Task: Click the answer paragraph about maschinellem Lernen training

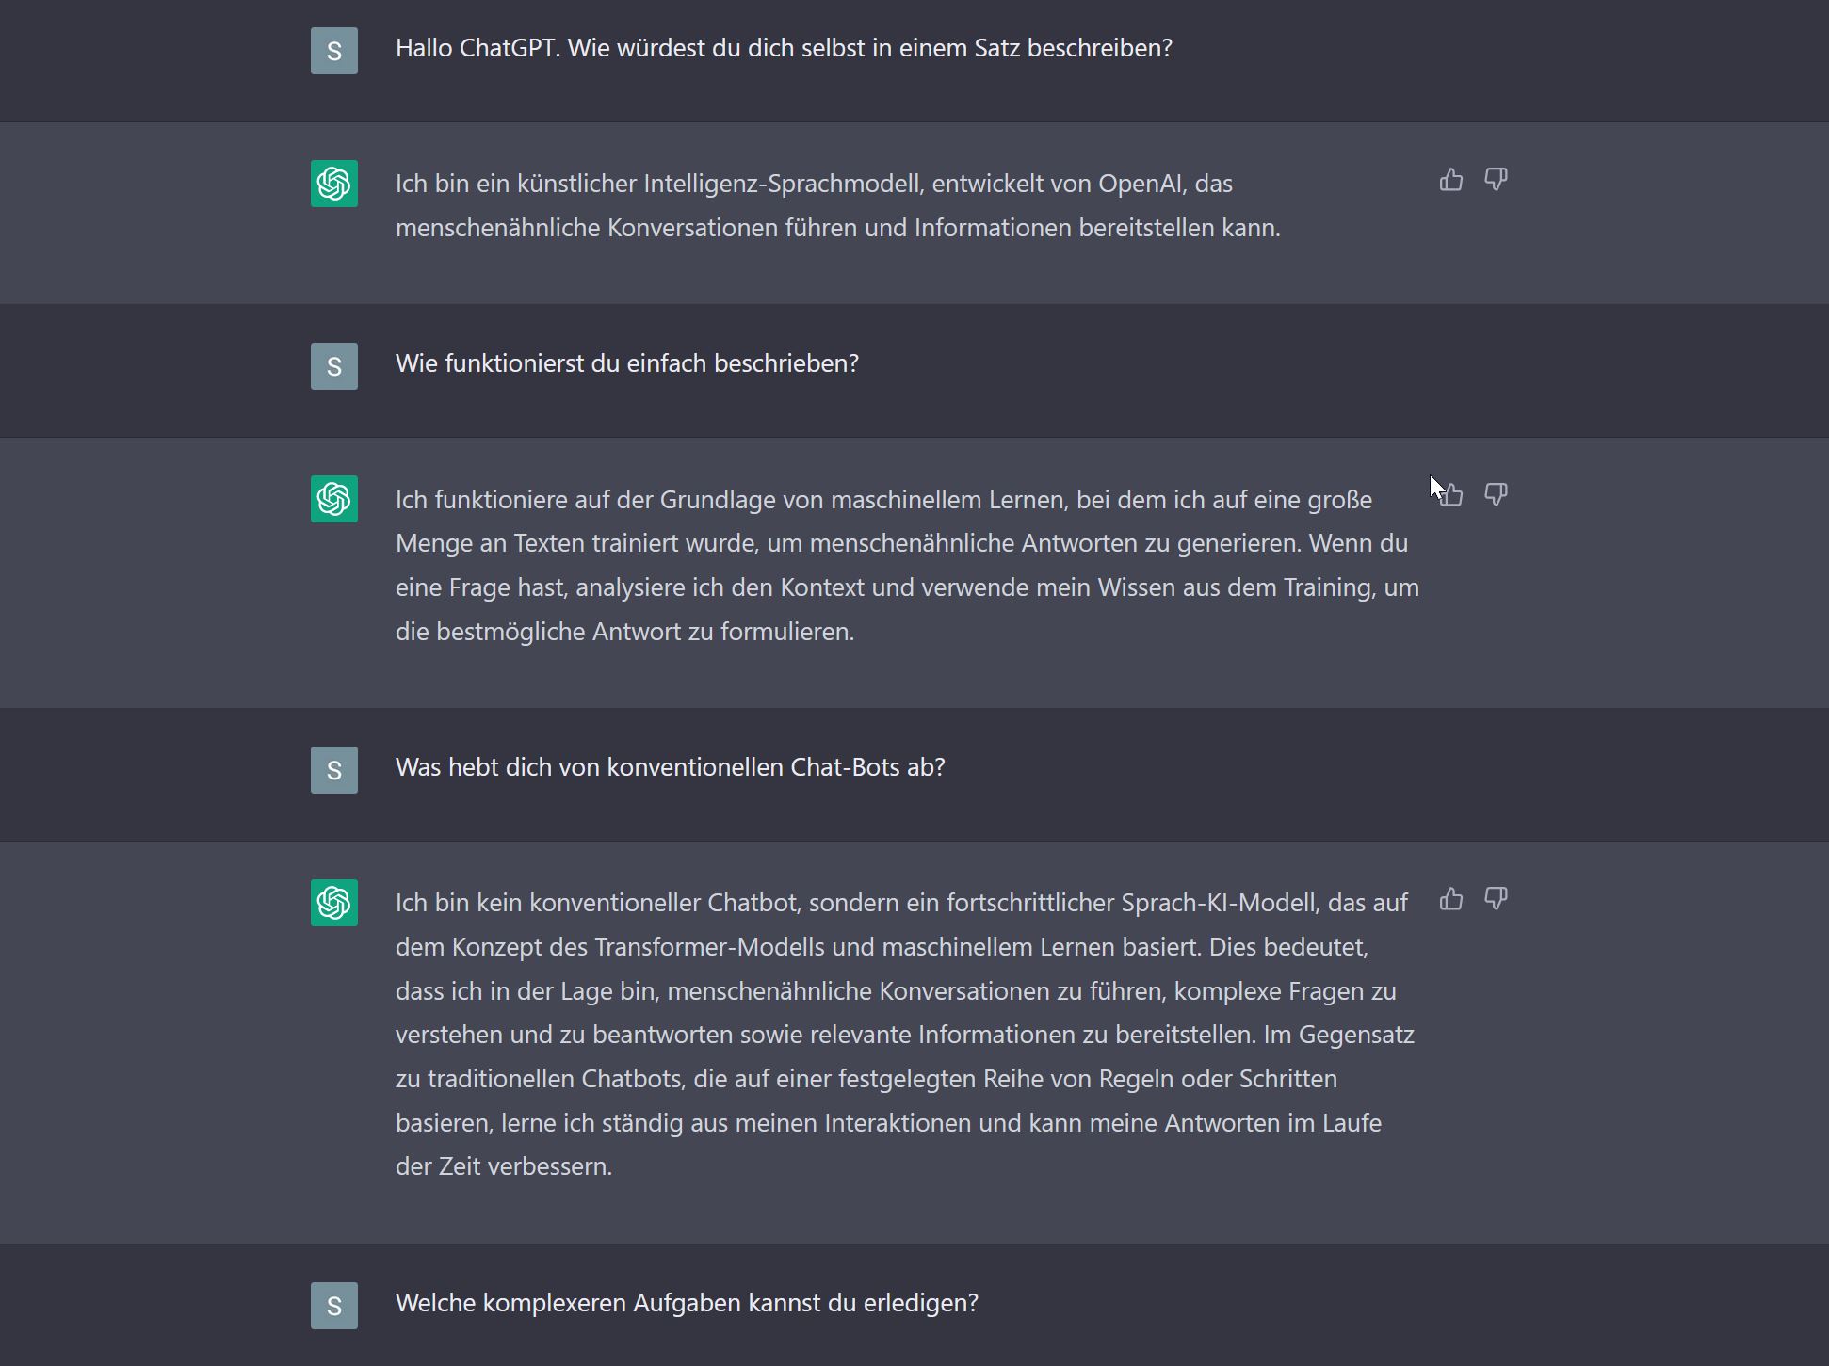Action: coord(906,565)
